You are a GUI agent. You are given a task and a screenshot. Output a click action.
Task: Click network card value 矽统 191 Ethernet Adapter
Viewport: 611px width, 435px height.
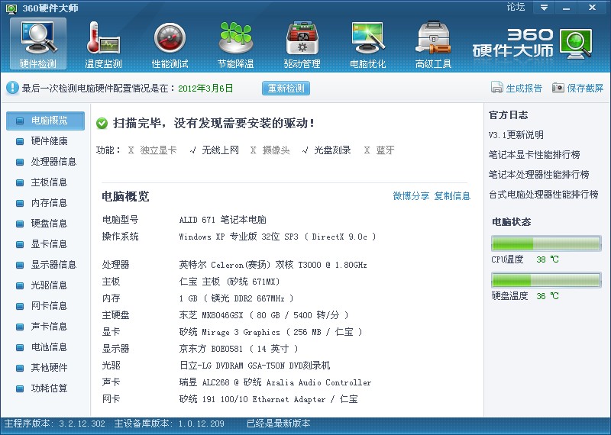click(268, 399)
